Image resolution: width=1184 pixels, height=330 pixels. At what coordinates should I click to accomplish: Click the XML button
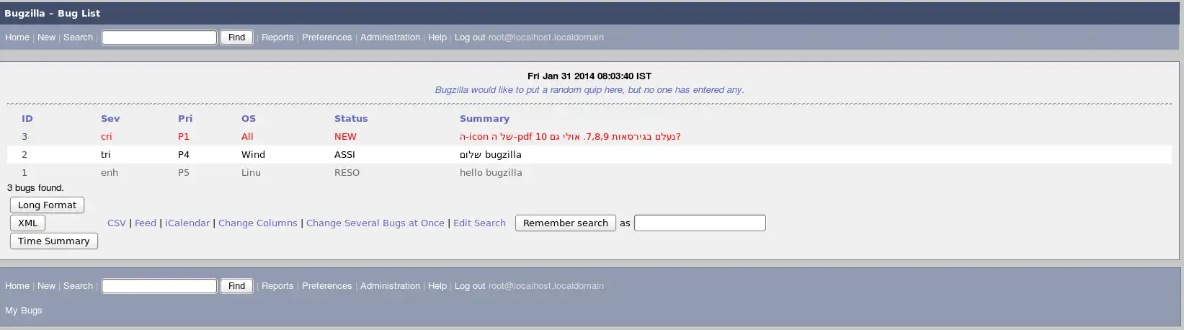(28, 223)
